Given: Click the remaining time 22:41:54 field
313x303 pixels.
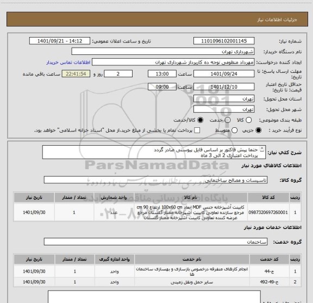Looking at the screenshot, I should (x=76, y=74).
